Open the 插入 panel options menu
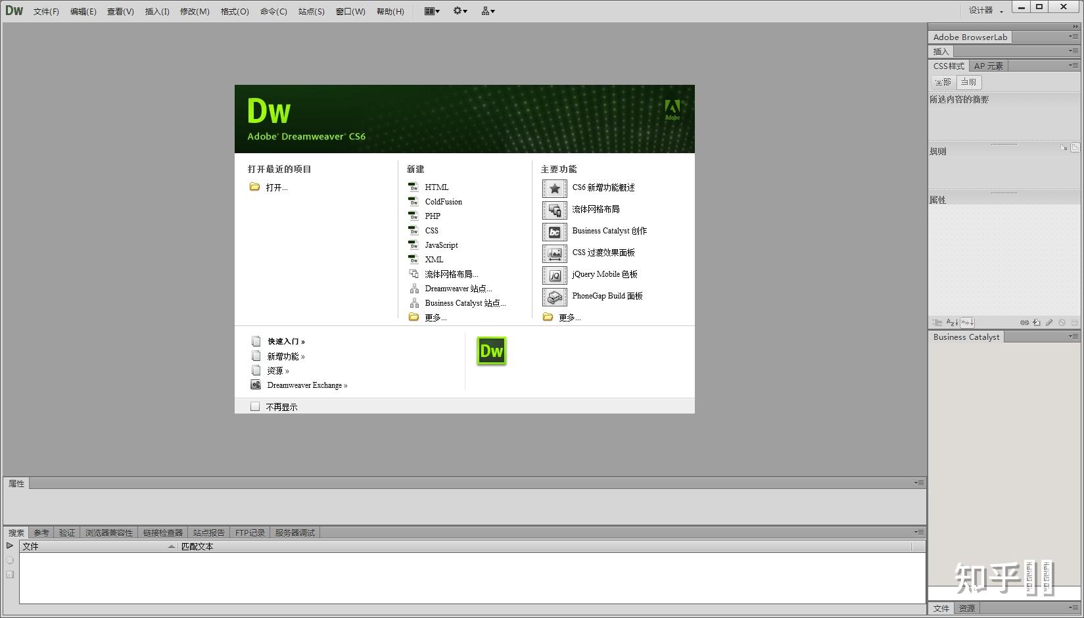This screenshot has height=618, width=1084. click(x=1073, y=51)
